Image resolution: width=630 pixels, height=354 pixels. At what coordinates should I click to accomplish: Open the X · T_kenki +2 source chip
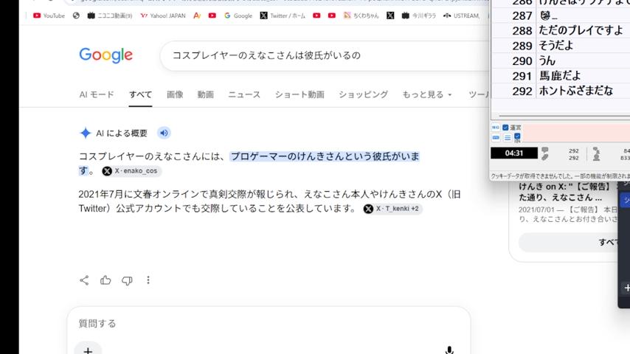coord(392,209)
